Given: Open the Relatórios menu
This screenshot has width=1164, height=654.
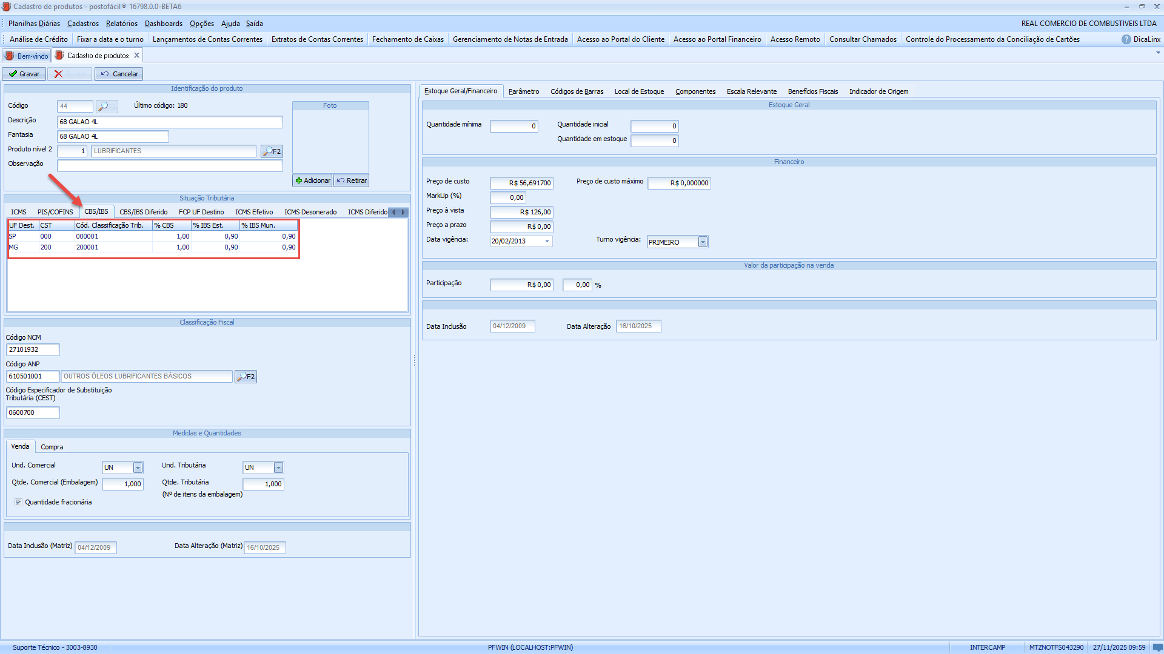Looking at the screenshot, I should [121, 24].
